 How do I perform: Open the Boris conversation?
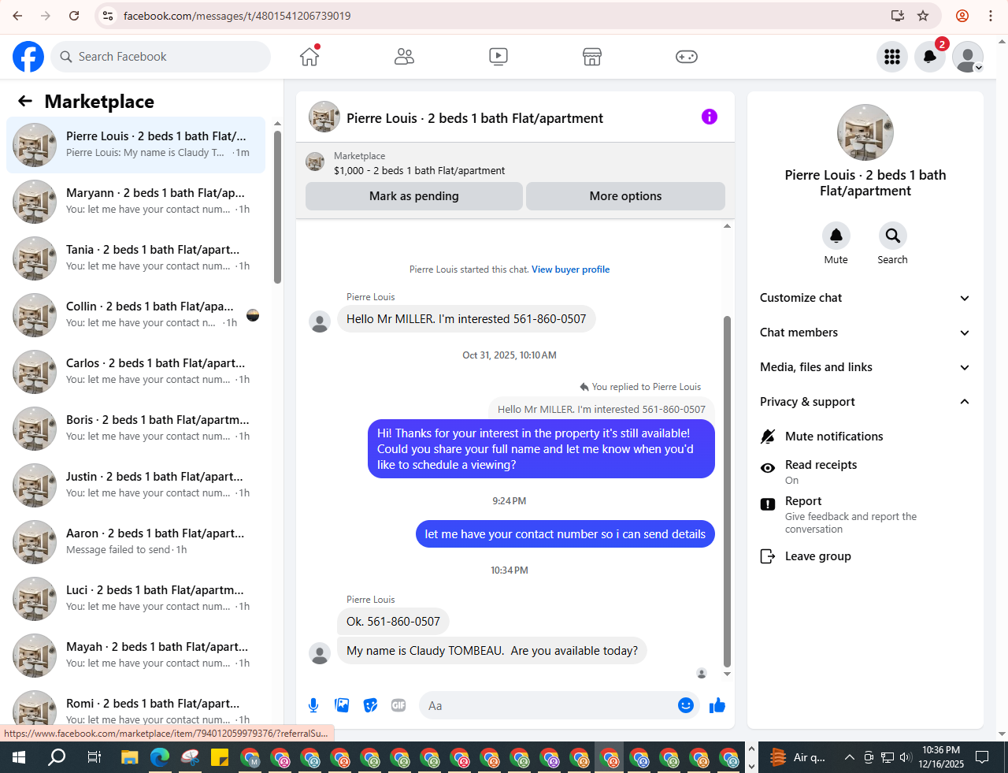pos(135,429)
